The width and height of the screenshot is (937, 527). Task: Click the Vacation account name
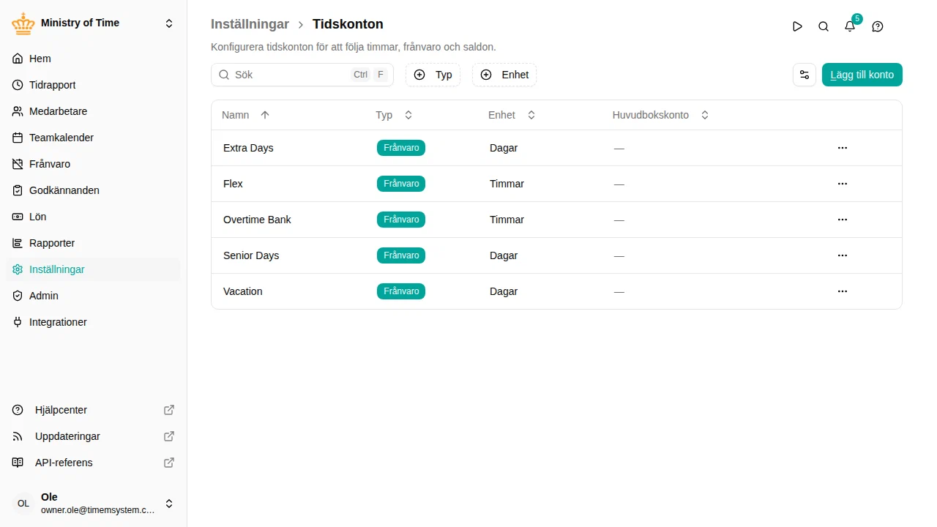click(x=243, y=291)
